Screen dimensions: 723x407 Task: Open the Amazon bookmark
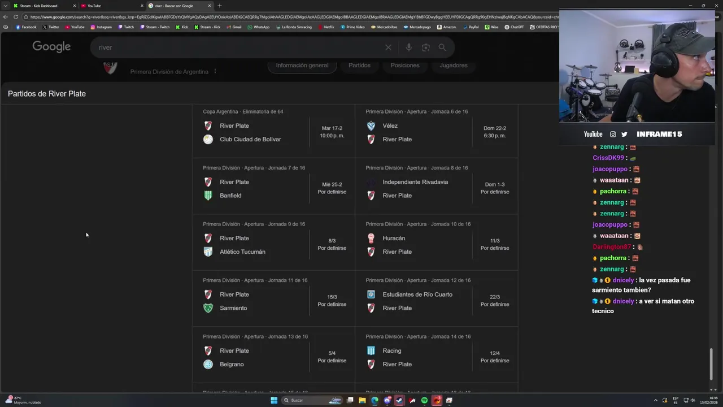click(446, 27)
